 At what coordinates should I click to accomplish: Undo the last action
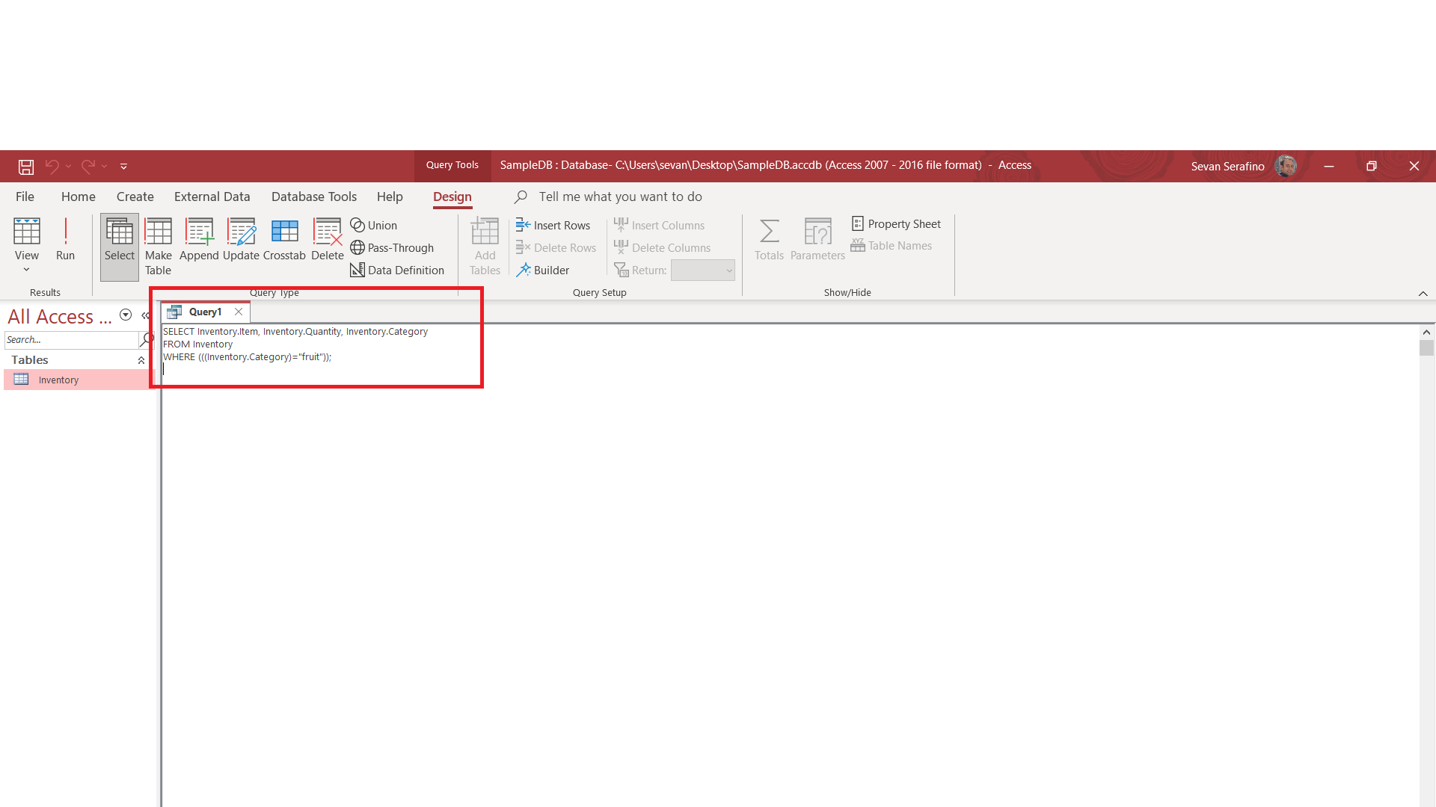(52, 167)
